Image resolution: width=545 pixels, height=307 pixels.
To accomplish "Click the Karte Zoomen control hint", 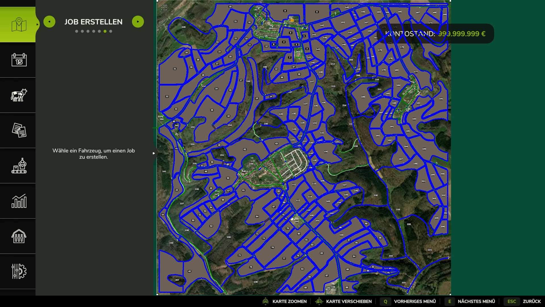I will click(289, 301).
